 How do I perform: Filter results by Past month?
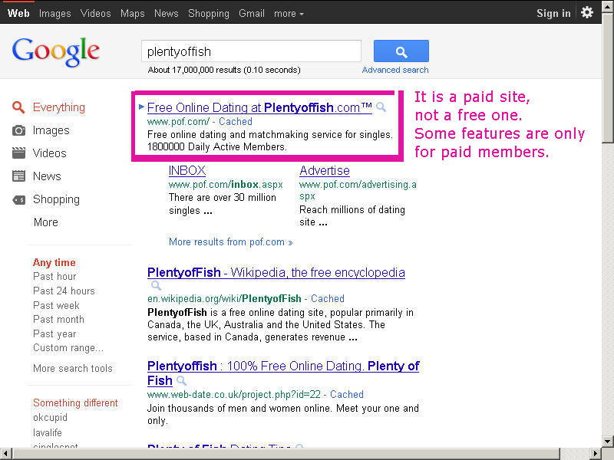click(58, 320)
